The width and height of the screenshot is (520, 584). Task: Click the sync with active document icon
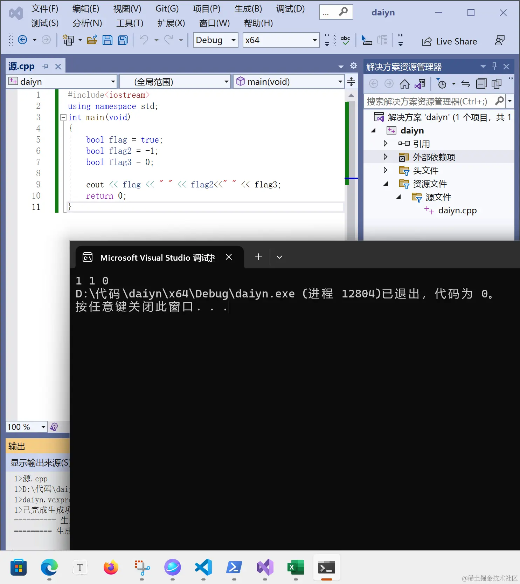pyautogui.click(x=466, y=84)
